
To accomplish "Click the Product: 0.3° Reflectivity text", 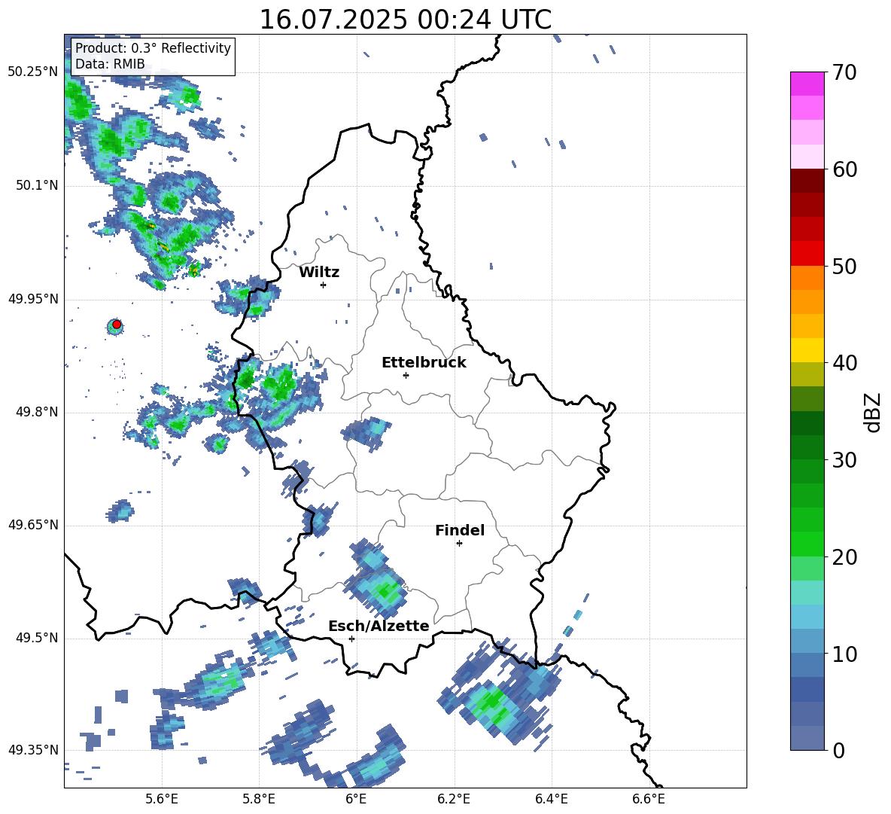I will [x=153, y=48].
